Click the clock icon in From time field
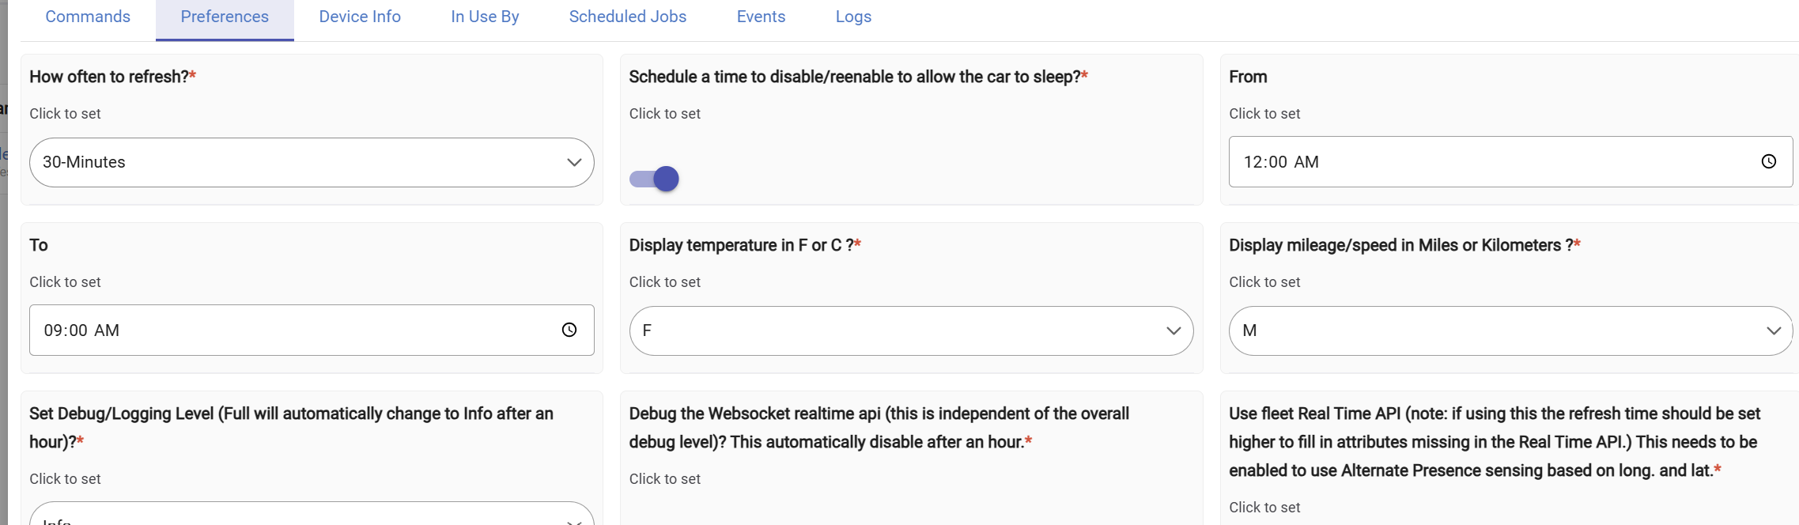The height and width of the screenshot is (525, 1799). (1768, 161)
